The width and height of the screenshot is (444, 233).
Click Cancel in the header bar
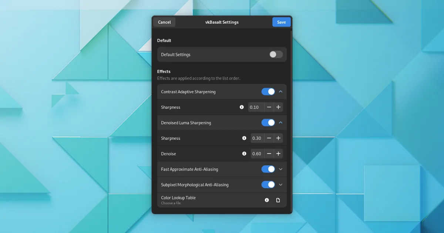(x=164, y=22)
